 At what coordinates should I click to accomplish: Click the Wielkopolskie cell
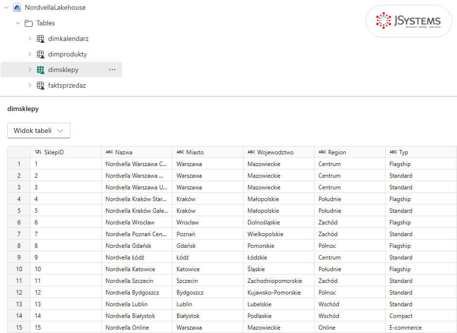pos(279,234)
